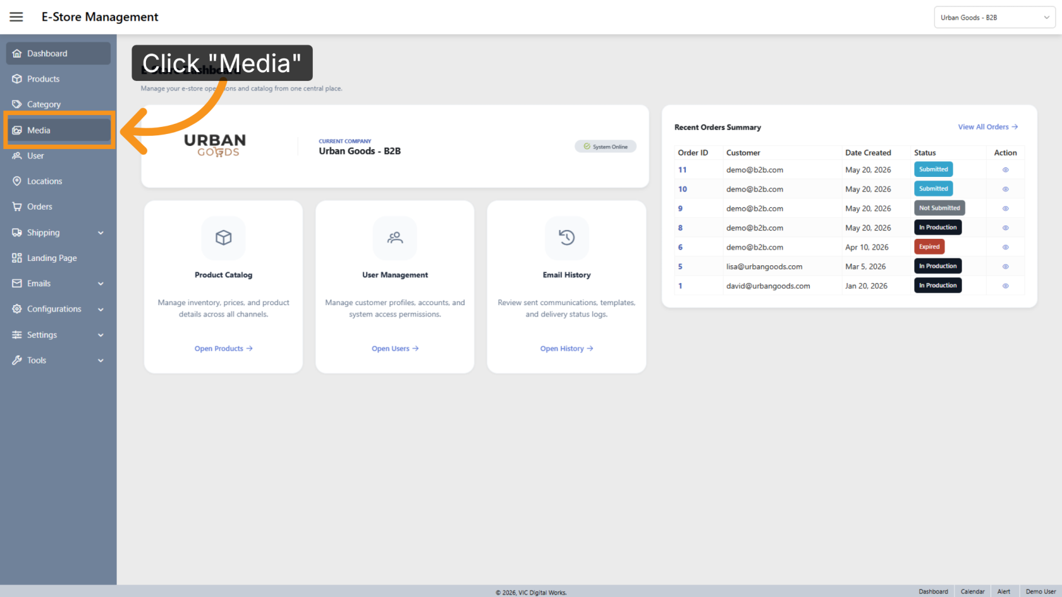Click Media in the sidebar
1062x597 pixels.
click(58, 130)
